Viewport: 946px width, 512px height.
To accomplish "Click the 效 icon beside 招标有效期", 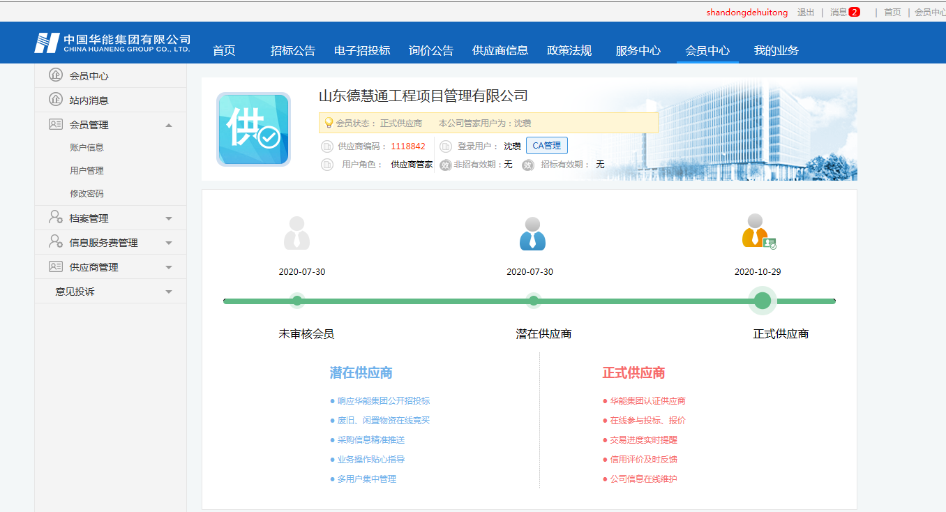I will 528,165.
